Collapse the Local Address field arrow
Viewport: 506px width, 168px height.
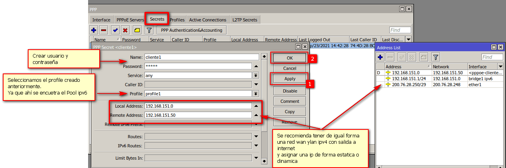256,106
